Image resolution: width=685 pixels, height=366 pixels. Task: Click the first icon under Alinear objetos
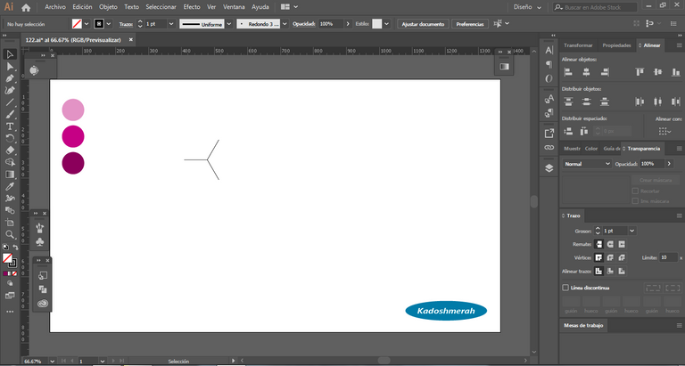[566, 72]
